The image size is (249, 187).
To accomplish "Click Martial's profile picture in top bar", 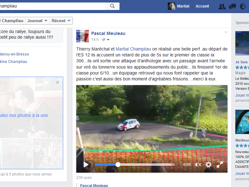I will click(x=171, y=6).
